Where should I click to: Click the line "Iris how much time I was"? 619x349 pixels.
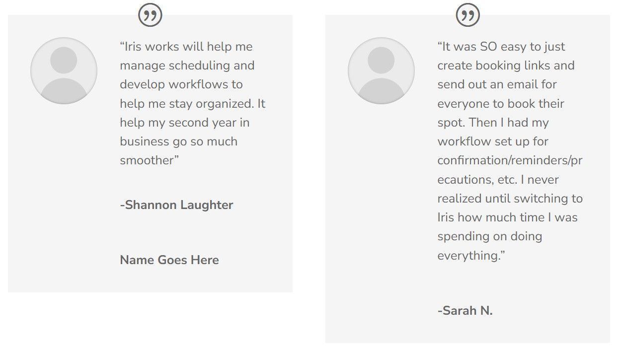pyautogui.click(x=508, y=217)
